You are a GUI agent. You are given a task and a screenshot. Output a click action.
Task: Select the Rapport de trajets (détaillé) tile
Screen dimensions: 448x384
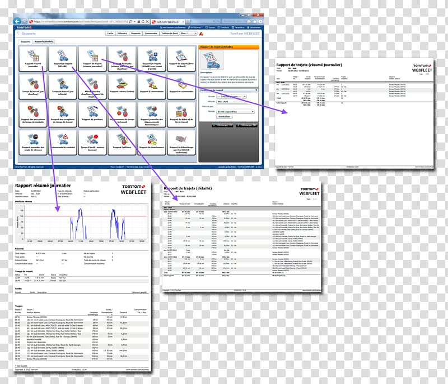[x=63, y=59]
